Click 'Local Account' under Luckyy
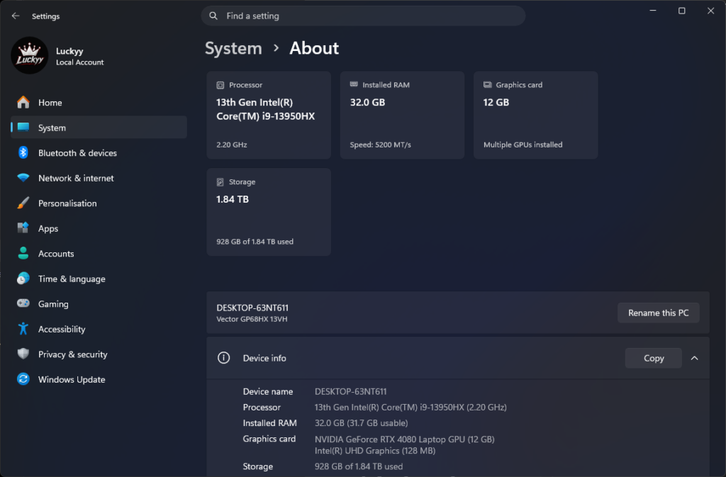Image resolution: width=726 pixels, height=477 pixels. click(79, 62)
